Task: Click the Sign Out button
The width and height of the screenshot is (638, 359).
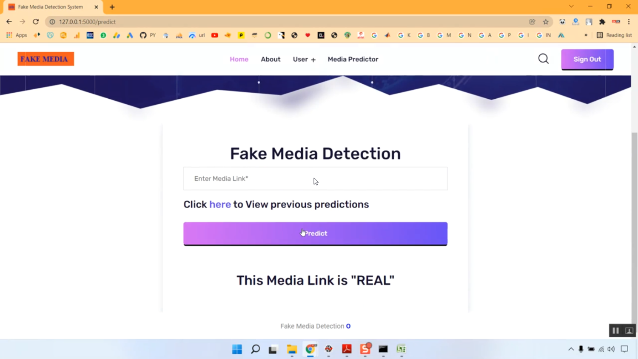Action: (x=587, y=59)
